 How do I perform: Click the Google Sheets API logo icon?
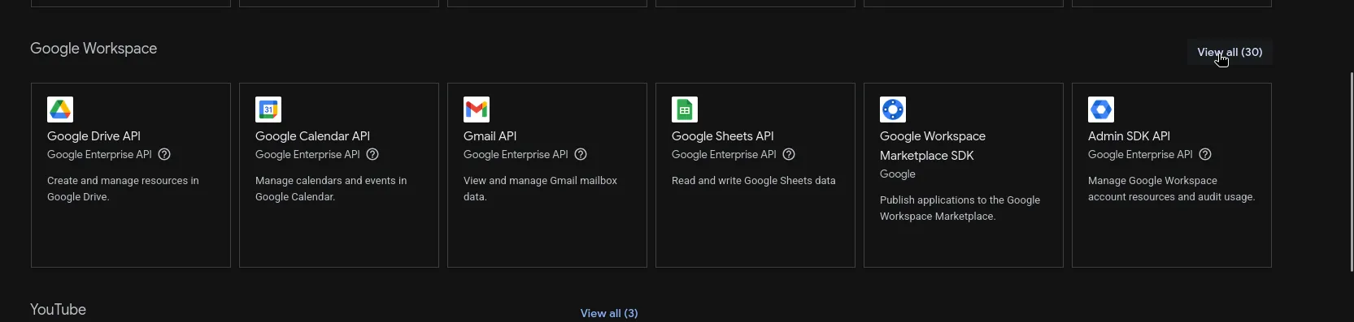[x=685, y=109]
